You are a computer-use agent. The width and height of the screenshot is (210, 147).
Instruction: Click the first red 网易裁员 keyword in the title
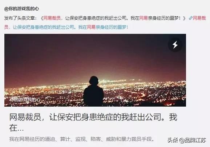(52, 18)
